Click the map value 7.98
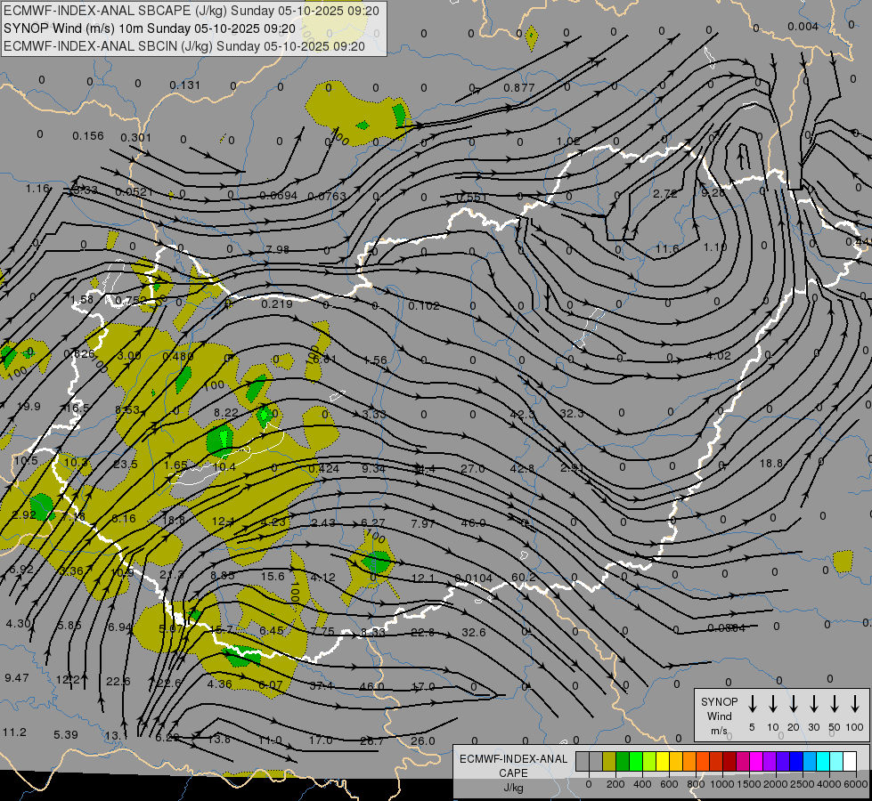The width and height of the screenshot is (872, 801). click(x=278, y=249)
